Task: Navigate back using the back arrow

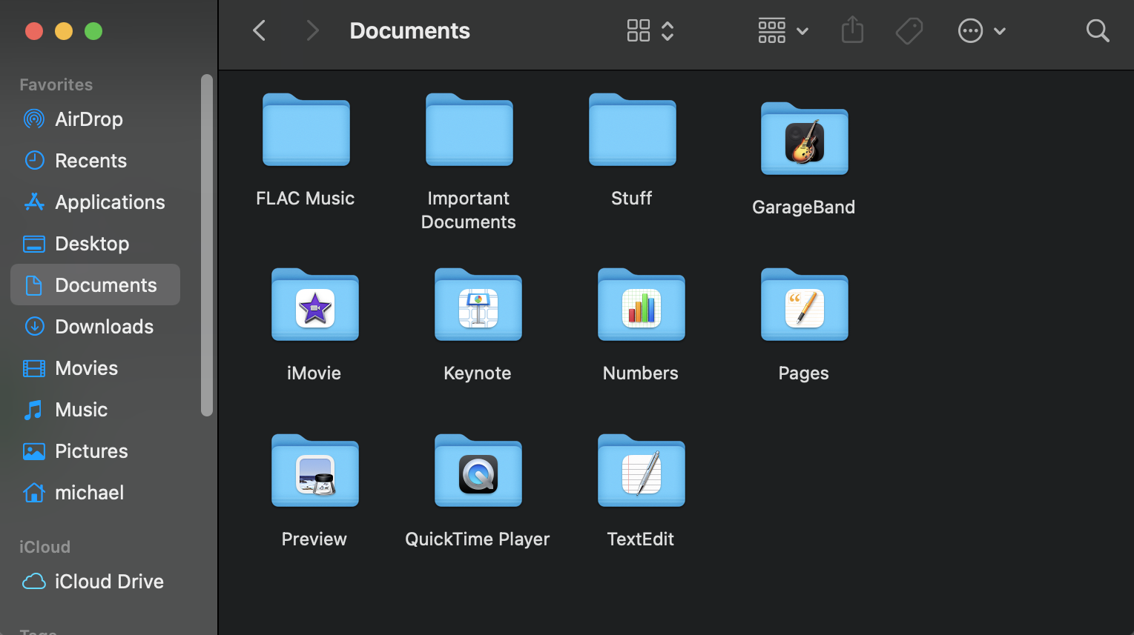Action: tap(259, 30)
